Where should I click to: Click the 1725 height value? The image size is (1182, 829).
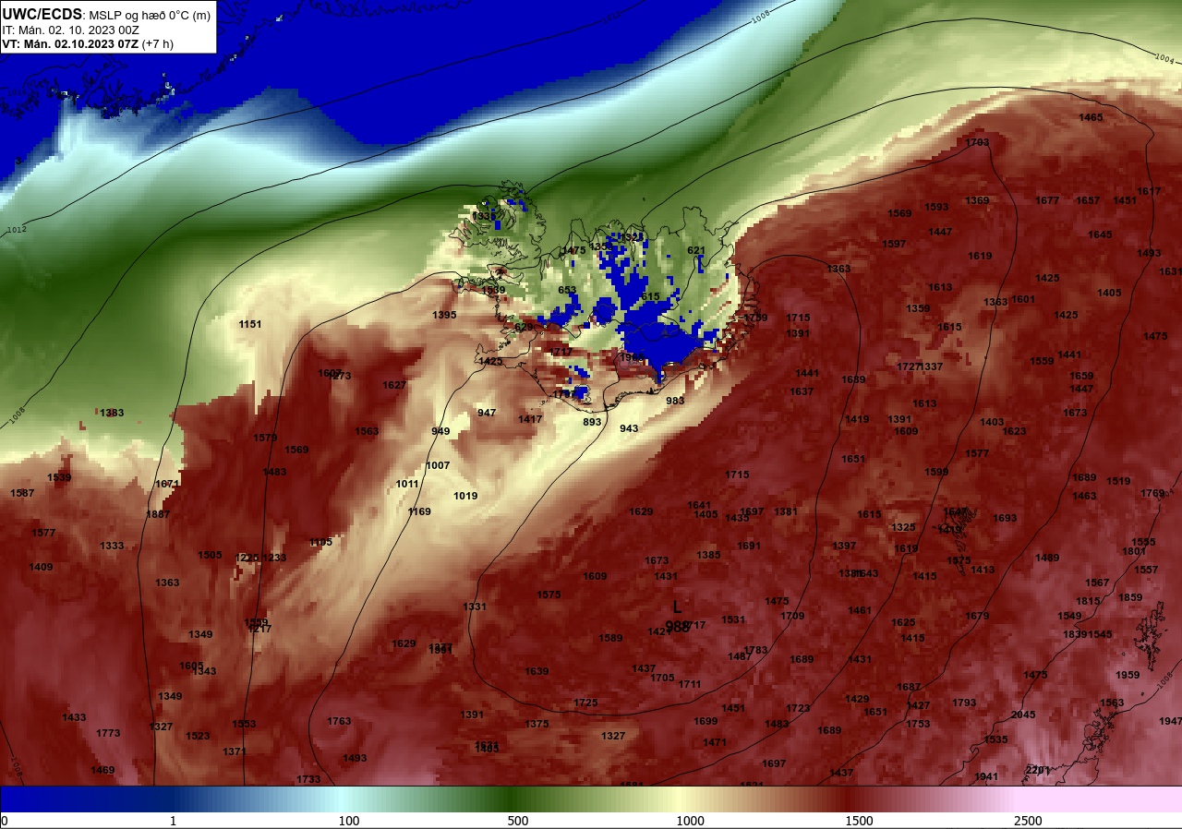(x=585, y=703)
